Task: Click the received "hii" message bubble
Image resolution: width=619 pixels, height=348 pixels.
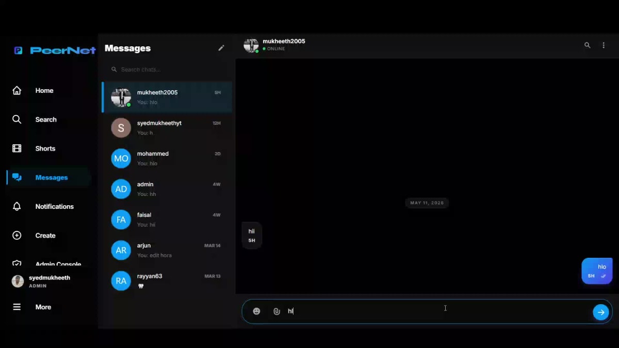Action: pos(252,236)
